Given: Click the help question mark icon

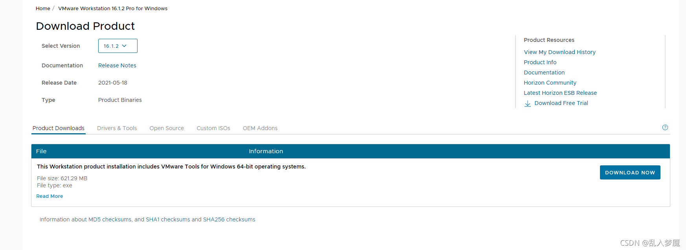Looking at the screenshot, I should (x=665, y=127).
